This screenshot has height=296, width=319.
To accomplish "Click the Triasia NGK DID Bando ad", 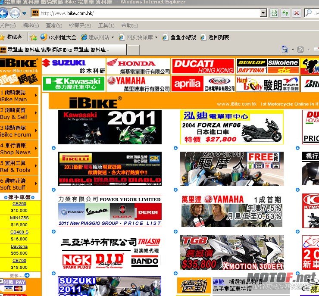I will click(x=110, y=253).
